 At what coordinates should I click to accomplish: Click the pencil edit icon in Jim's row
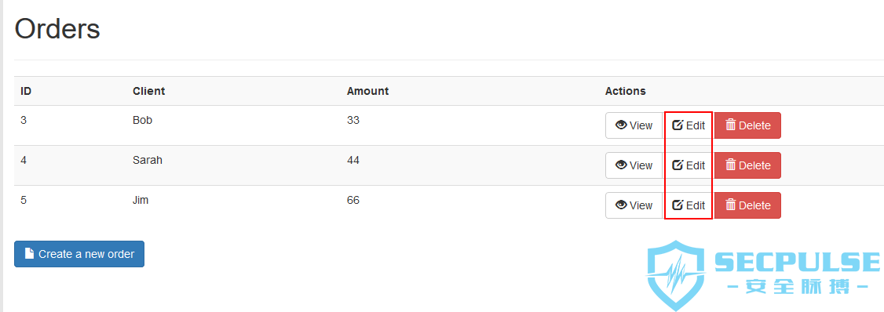[x=678, y=205]
